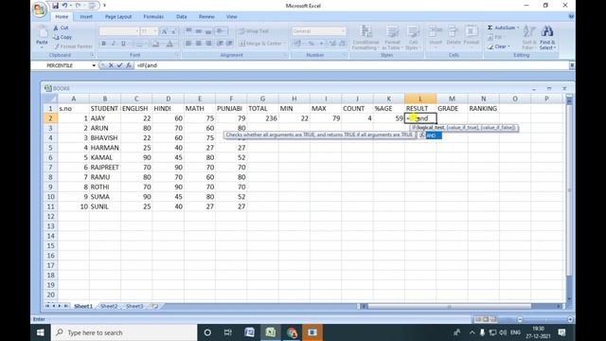
Task: Decrease indent in the Alignment group
Action: click(220, 44)
